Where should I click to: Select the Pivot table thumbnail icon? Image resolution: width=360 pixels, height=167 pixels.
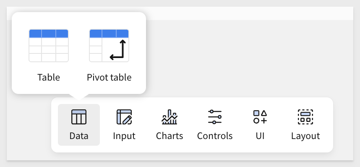click(x=109, y=46)
